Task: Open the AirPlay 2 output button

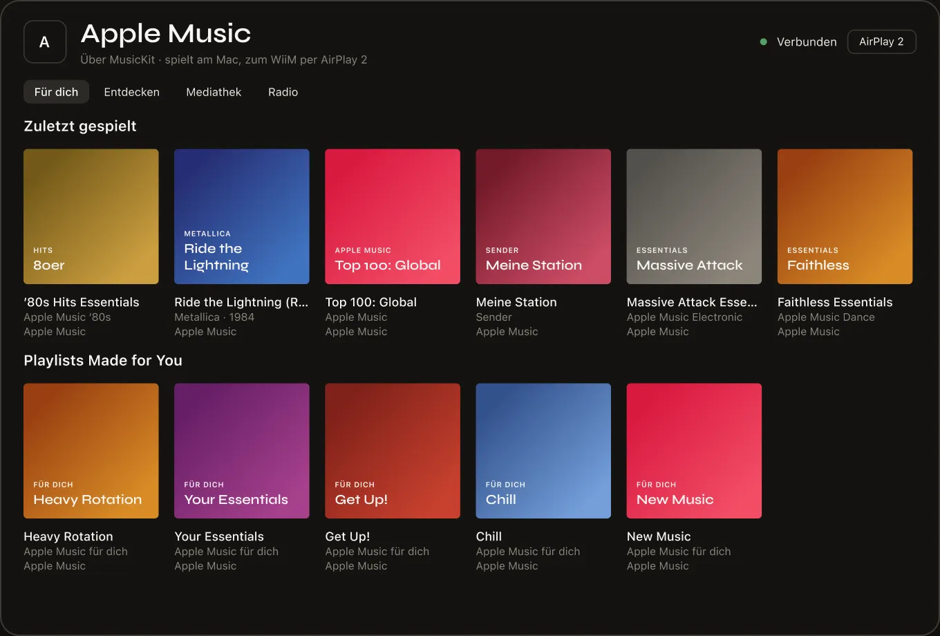Action: 881,41
